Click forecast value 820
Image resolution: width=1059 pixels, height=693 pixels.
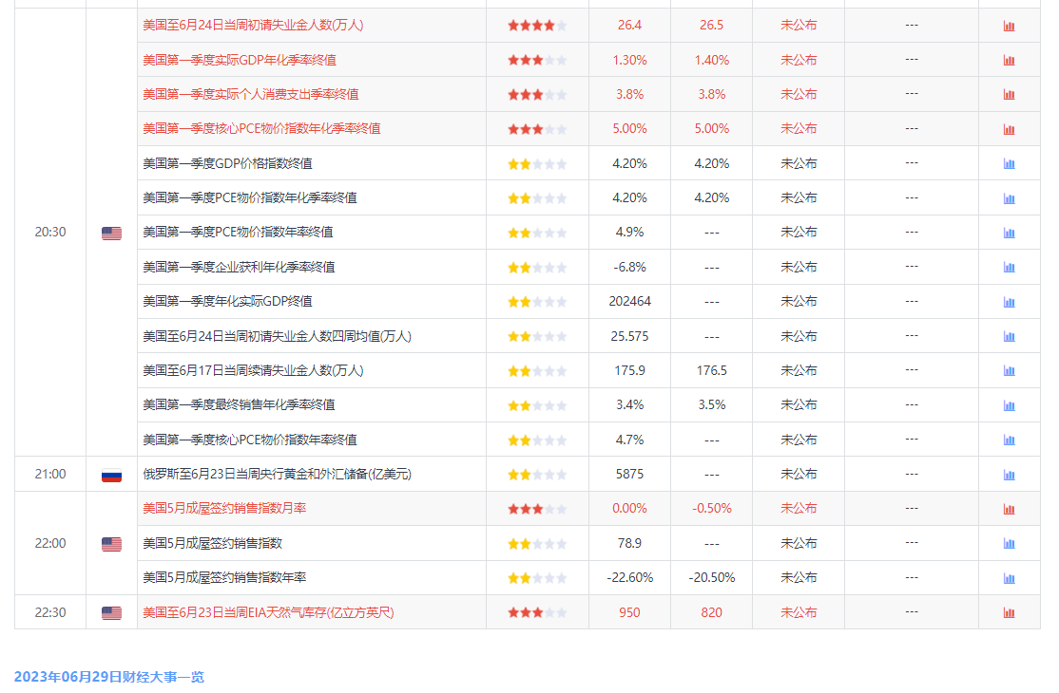click(x=711, y=612)
